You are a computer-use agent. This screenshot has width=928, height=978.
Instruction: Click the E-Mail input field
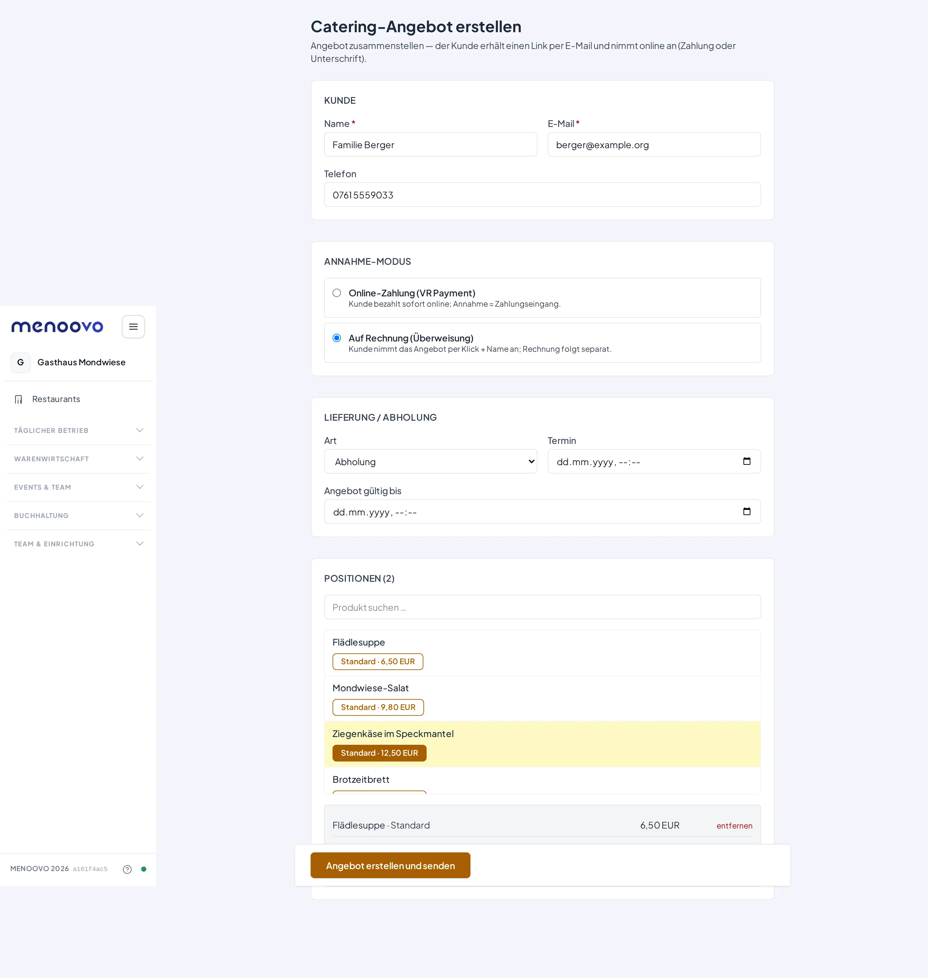point(654,144)
